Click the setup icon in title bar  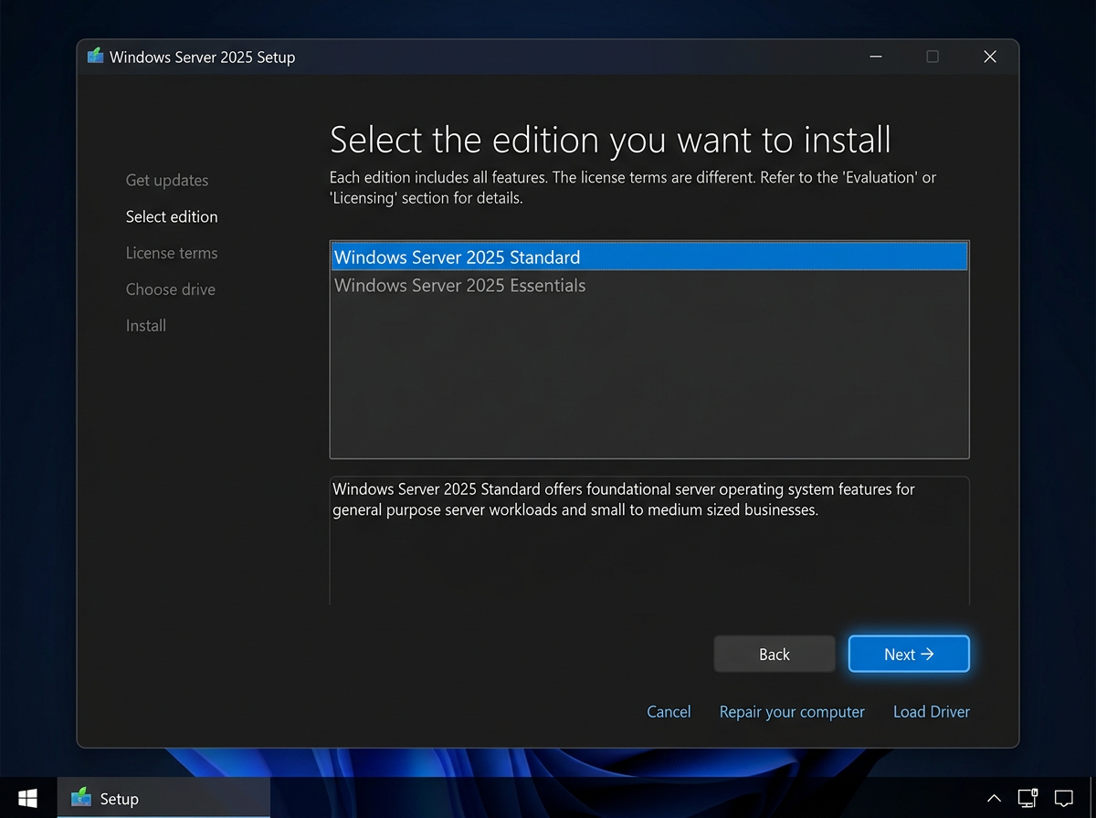click(95, 57)
